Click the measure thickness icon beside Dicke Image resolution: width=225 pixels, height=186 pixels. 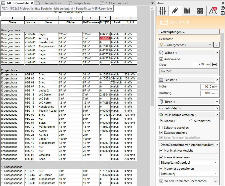(x=215, y=65)
